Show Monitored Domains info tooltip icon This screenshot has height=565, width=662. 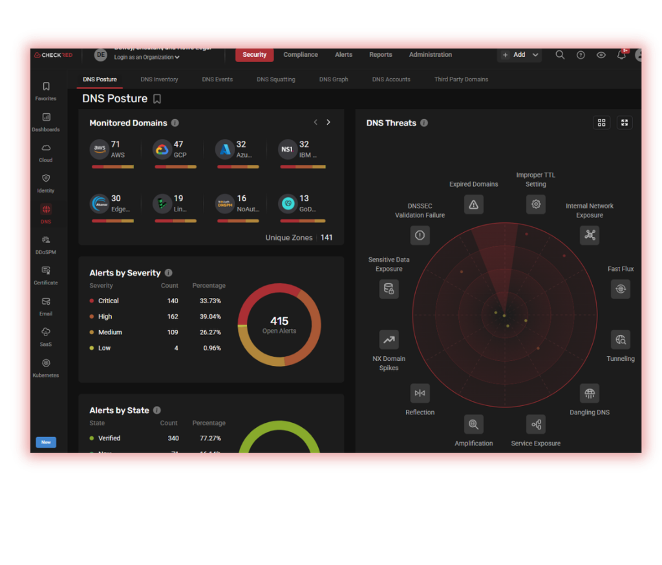[175, 123]
